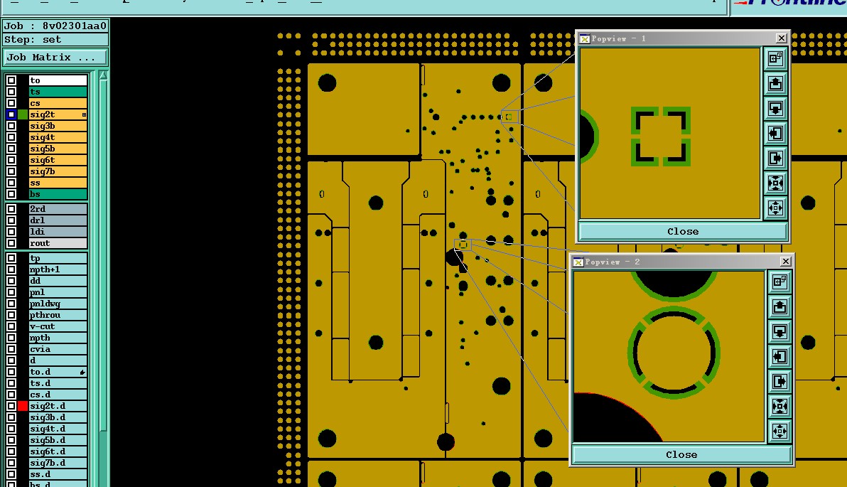The height and width of the screenshot is (487, 847).
Task: Select the sig5b layer name
Action: (58, 149)
